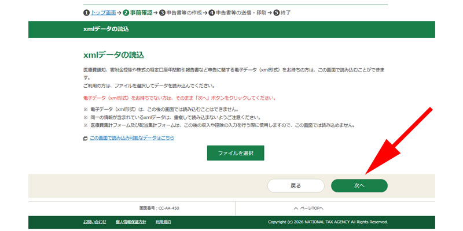The height and width of the screenshot is (231, 463).
Task: Proceed with the 次へ button
Action: click(x=359, y=185)
